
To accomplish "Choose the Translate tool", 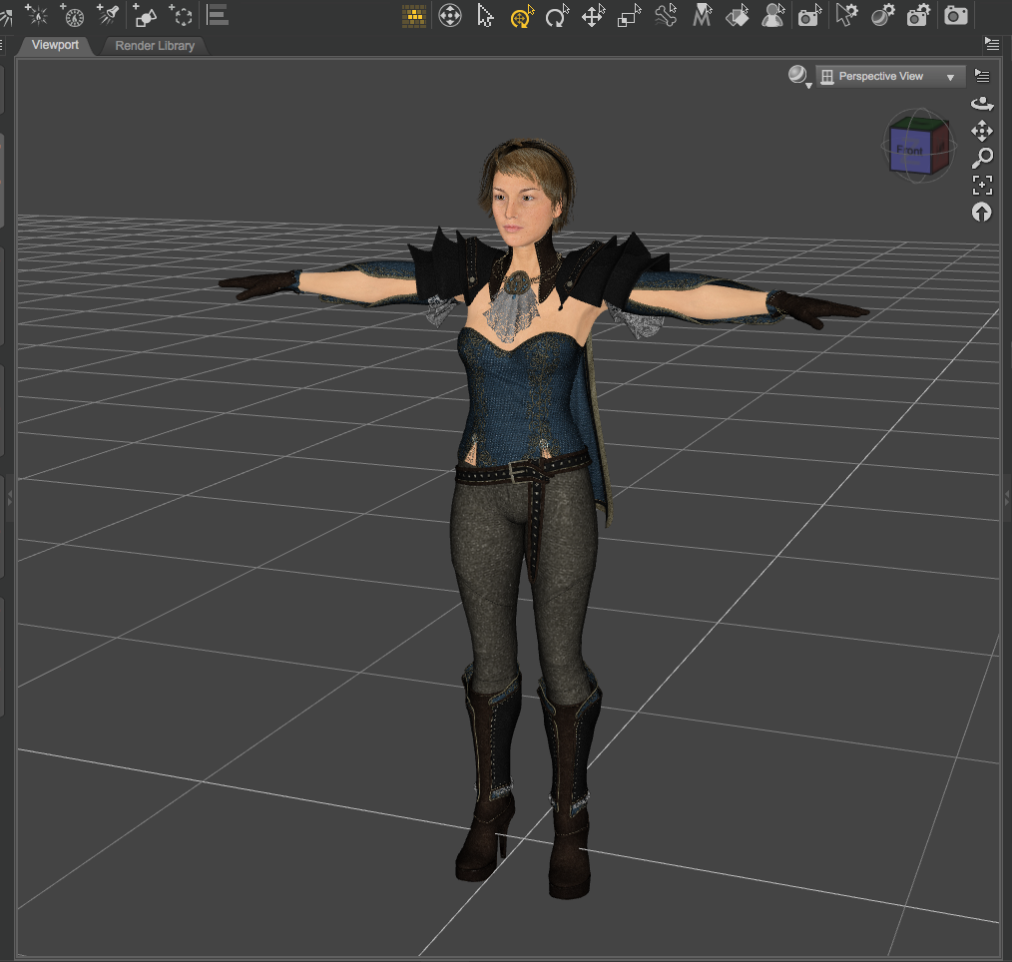I will 593,16.
